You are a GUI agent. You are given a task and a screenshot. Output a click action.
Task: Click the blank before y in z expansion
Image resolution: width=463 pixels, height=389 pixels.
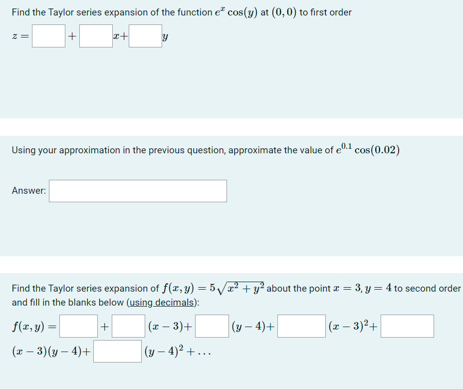(145, 35)
